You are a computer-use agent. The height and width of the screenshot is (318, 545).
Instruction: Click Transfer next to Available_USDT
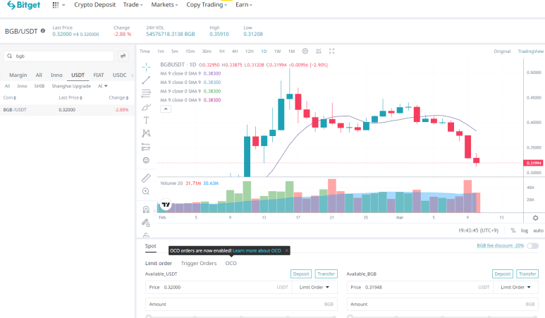tap(326, 274)
